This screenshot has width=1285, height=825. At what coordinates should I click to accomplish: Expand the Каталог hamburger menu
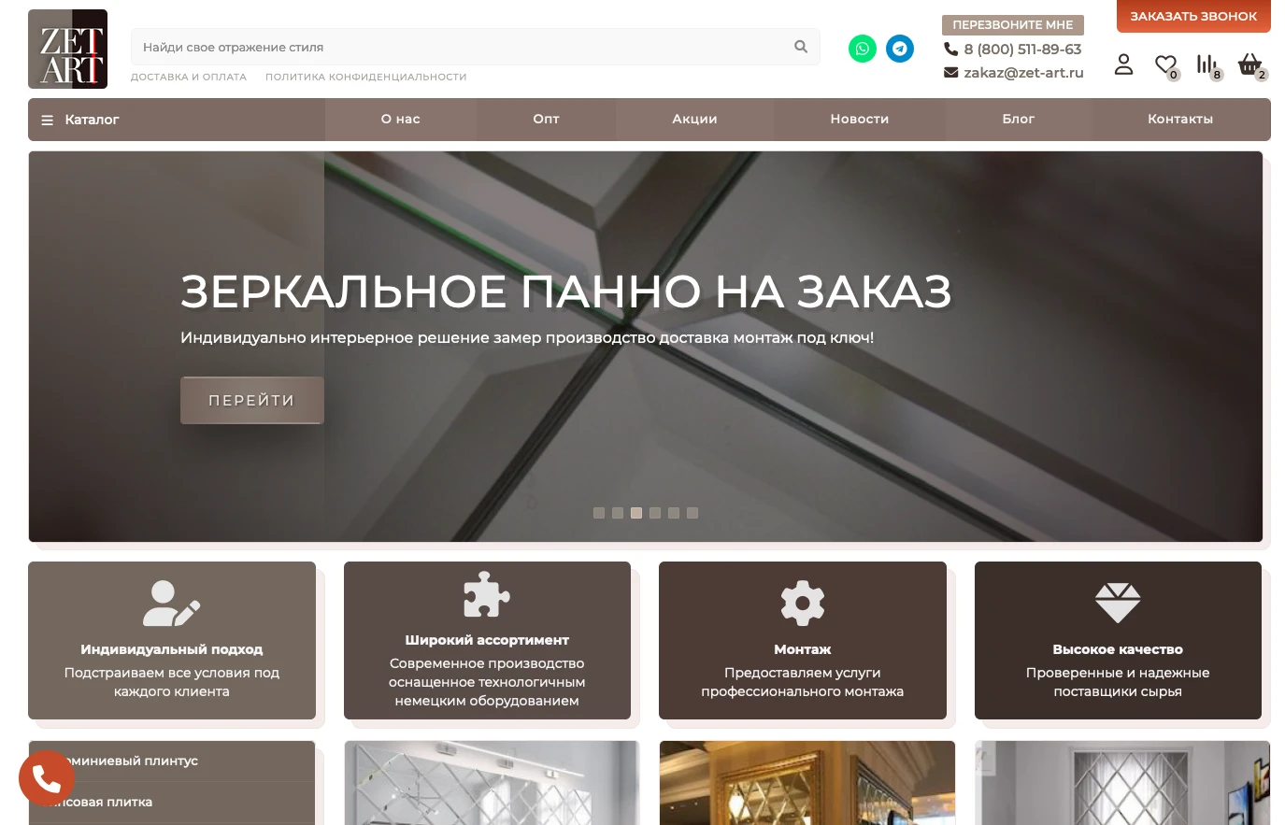pyautogui.click(x=80, y=120)
